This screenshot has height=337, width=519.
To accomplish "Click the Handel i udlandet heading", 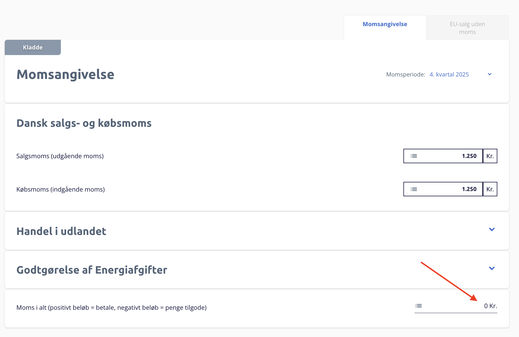I will [61, 231].
